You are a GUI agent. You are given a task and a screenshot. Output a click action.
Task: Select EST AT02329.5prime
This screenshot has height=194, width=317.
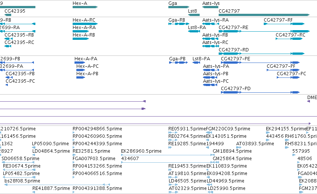[188, 188]
